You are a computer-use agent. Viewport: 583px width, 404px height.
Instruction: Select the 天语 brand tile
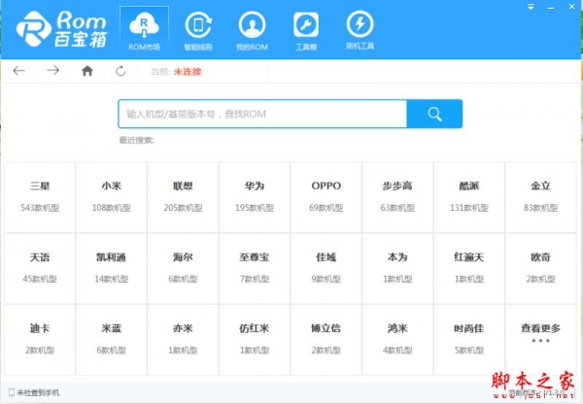pos(40,268)
